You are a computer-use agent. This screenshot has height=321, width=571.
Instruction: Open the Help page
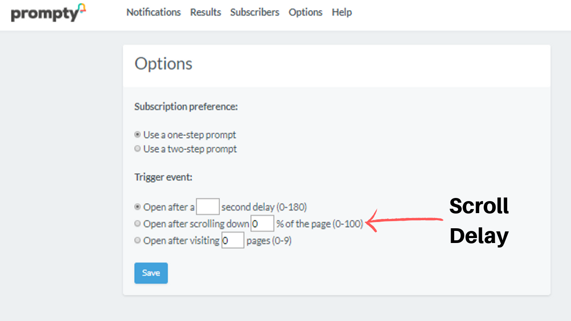(x=342, y=12)
